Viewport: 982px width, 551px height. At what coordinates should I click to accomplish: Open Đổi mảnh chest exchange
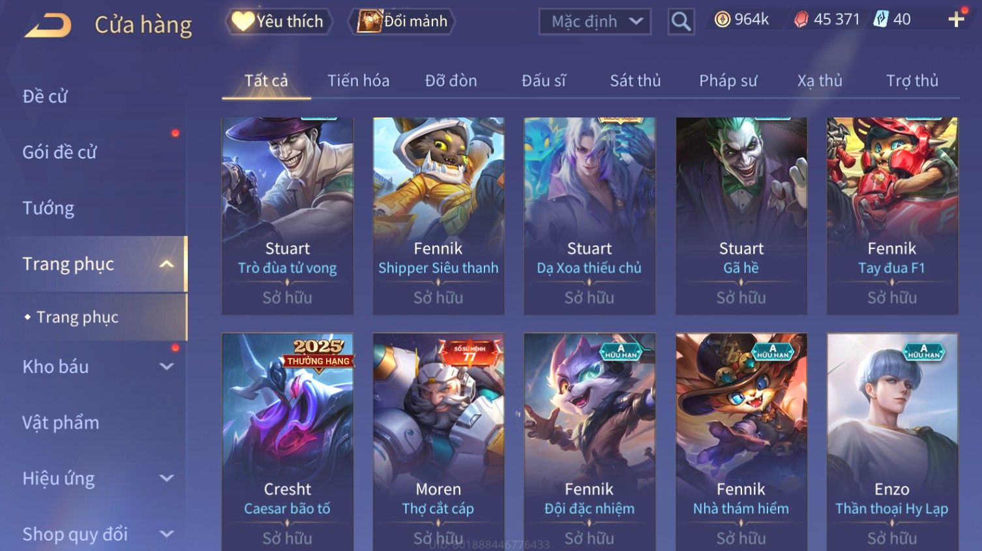(402, 22)
